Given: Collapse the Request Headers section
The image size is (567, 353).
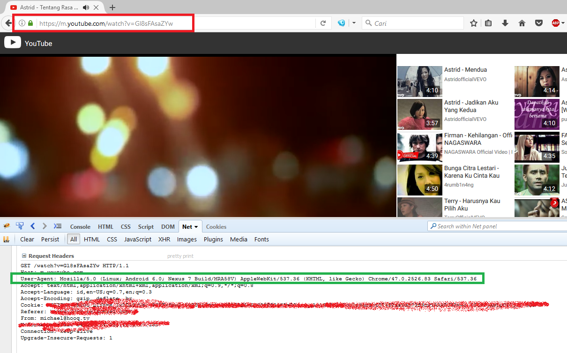Looking at the screenshot, I should pos(24,256).
